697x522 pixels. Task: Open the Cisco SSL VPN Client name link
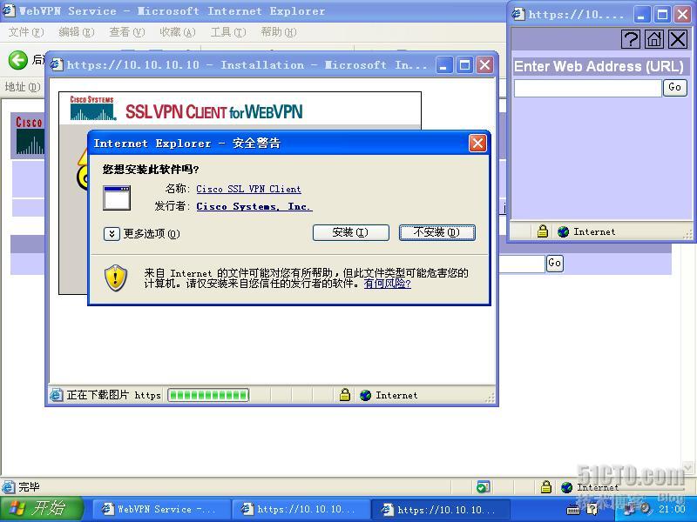(248, 189)
